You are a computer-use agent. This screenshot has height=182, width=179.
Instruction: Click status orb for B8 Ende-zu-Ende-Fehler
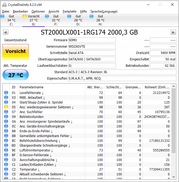pos(6,131)
